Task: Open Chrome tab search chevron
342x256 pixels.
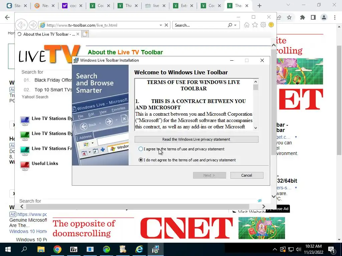Action: [x=288, y=5]
